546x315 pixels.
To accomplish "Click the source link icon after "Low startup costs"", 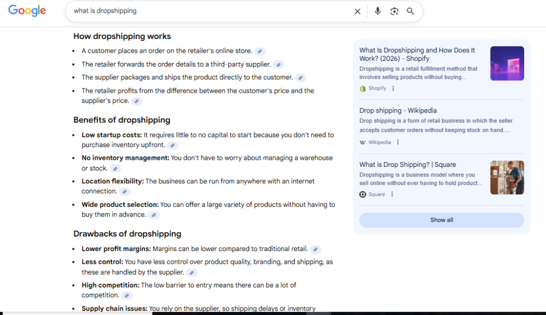I will click(x=172, y=145).
